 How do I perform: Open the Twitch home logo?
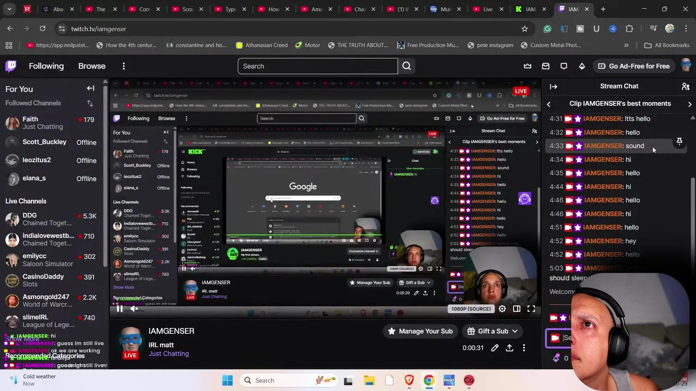pyautogui.click(x=11, y=66)
